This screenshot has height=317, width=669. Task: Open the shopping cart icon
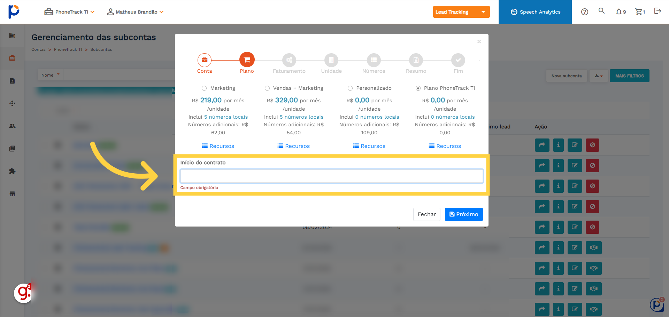(640, 12)
